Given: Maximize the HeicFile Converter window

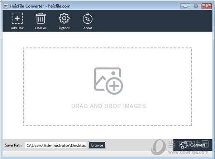Looking at the screenshot, I should pos(196,6).
